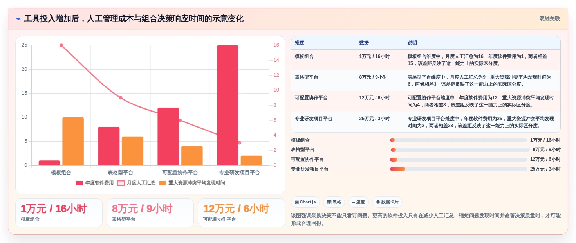Image resolution: width=576 pixels, height=243 pixels.
Task: Click the red legend swatch for 年度软件费用
Action: (x=79, y=183)
